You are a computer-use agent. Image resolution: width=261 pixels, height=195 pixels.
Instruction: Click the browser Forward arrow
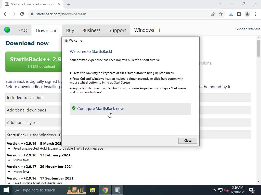coord(14,14)
